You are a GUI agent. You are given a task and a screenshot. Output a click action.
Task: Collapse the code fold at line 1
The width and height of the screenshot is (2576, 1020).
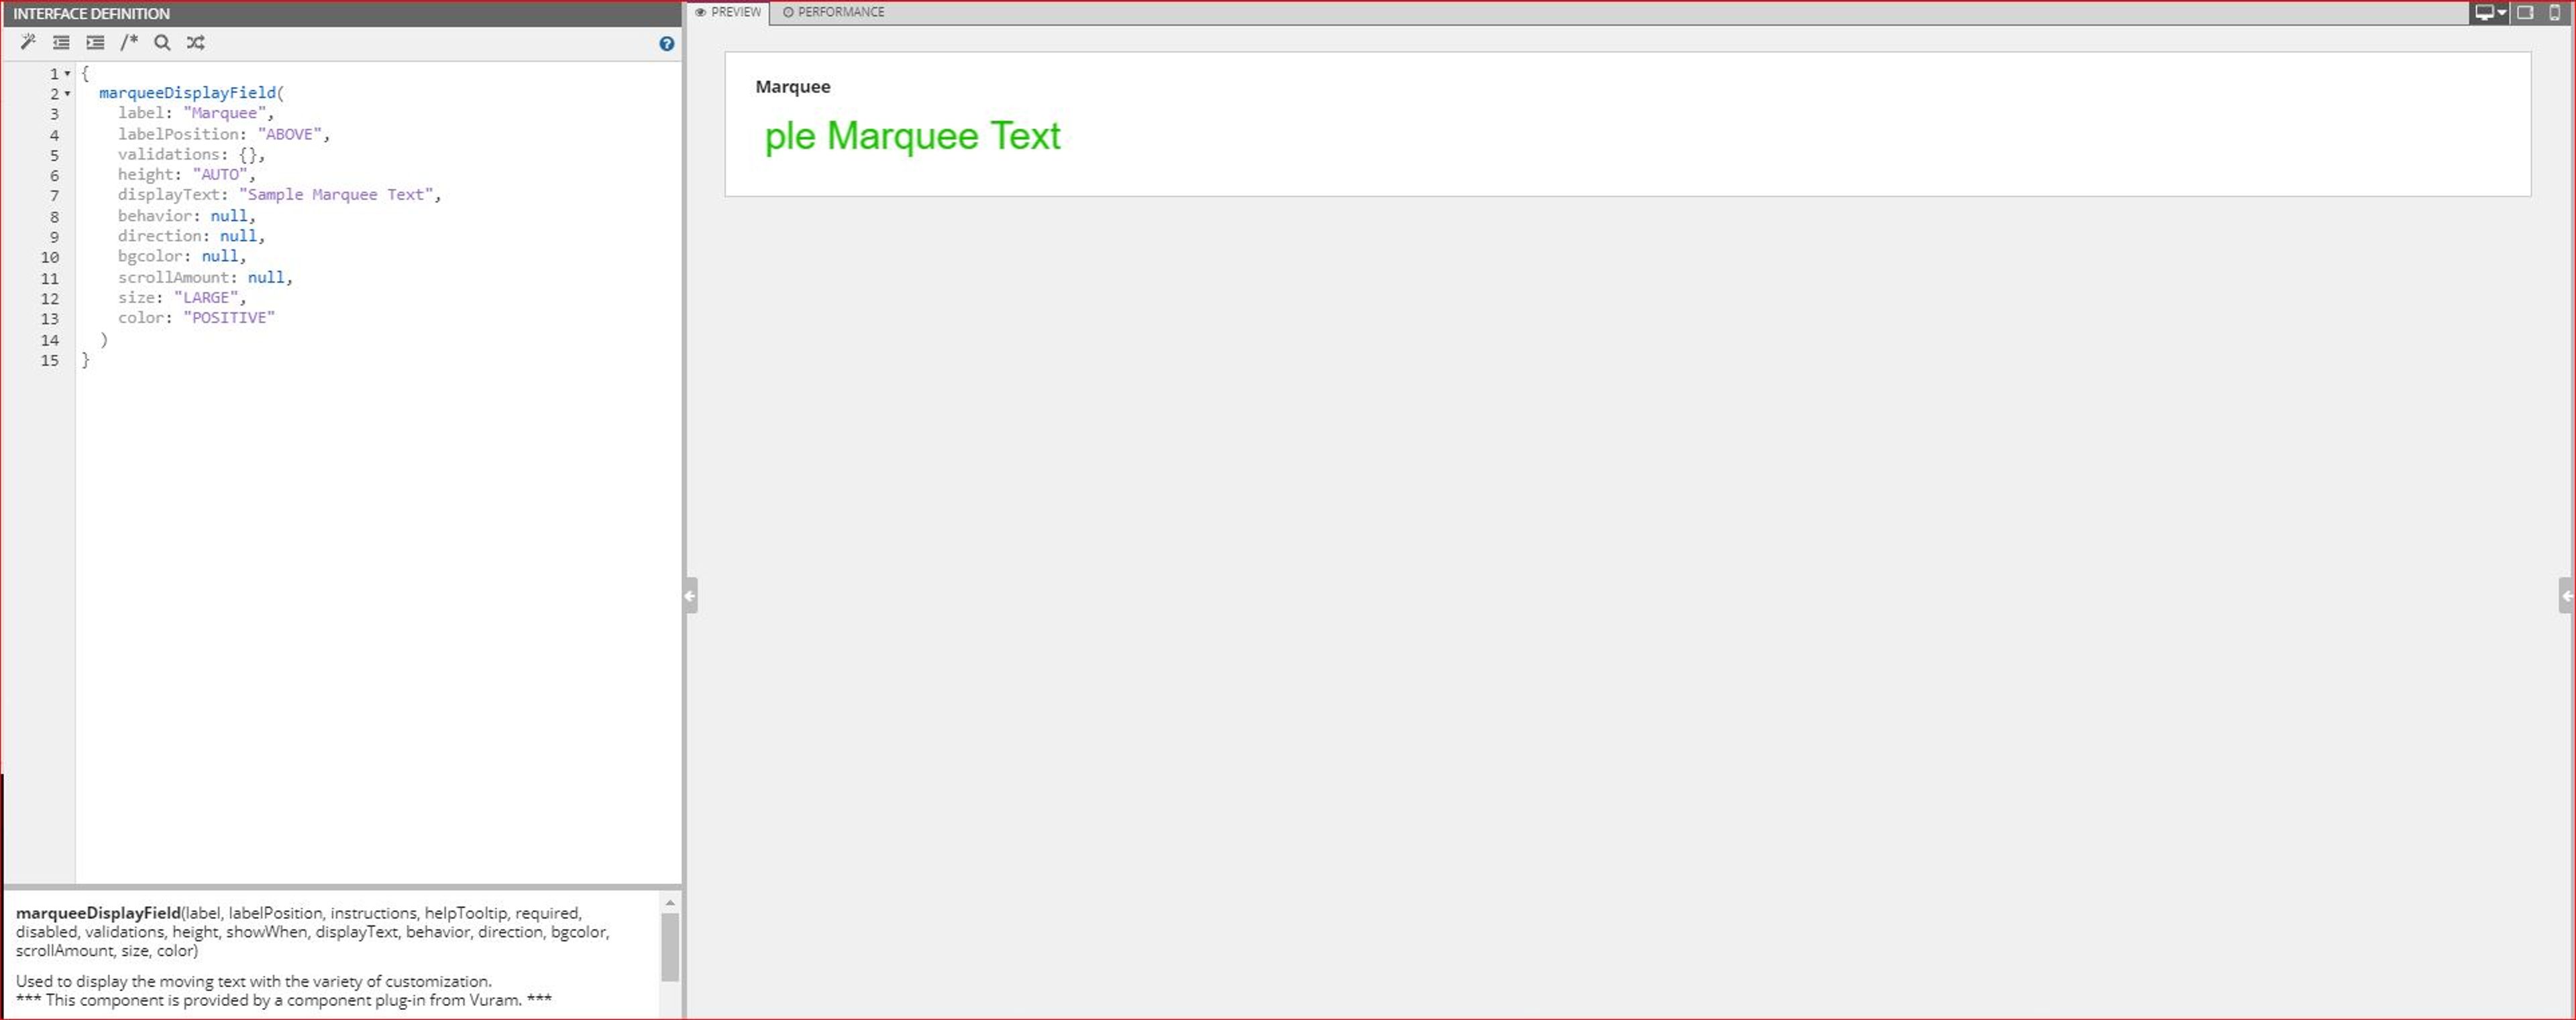(x=67, y=74)
